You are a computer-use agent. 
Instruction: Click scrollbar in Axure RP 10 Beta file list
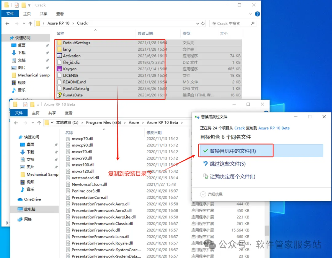267,230
